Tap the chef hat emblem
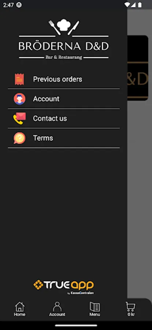The width and height of the screenshot is (152, 330). [64, 25]
